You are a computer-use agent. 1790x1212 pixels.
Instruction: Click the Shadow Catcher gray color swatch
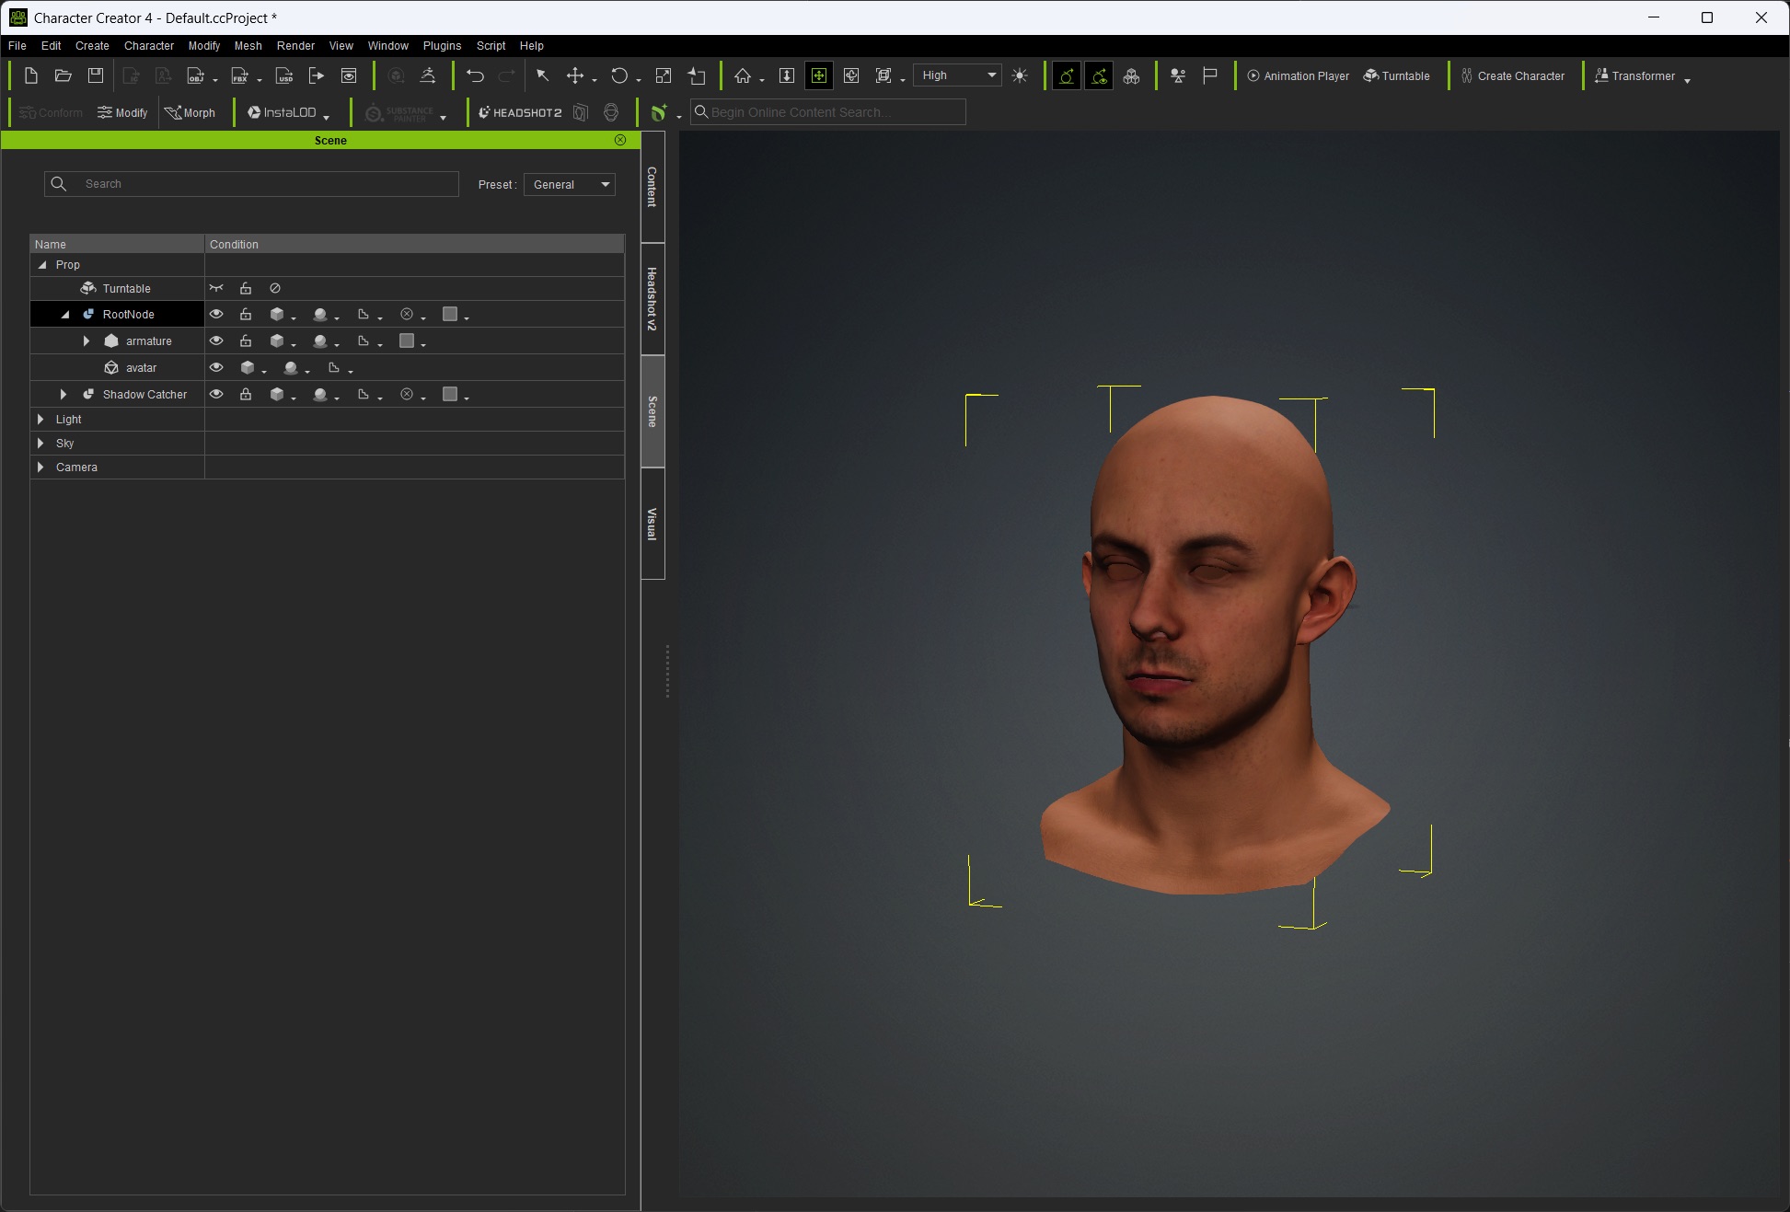click(x=450, y=394)
